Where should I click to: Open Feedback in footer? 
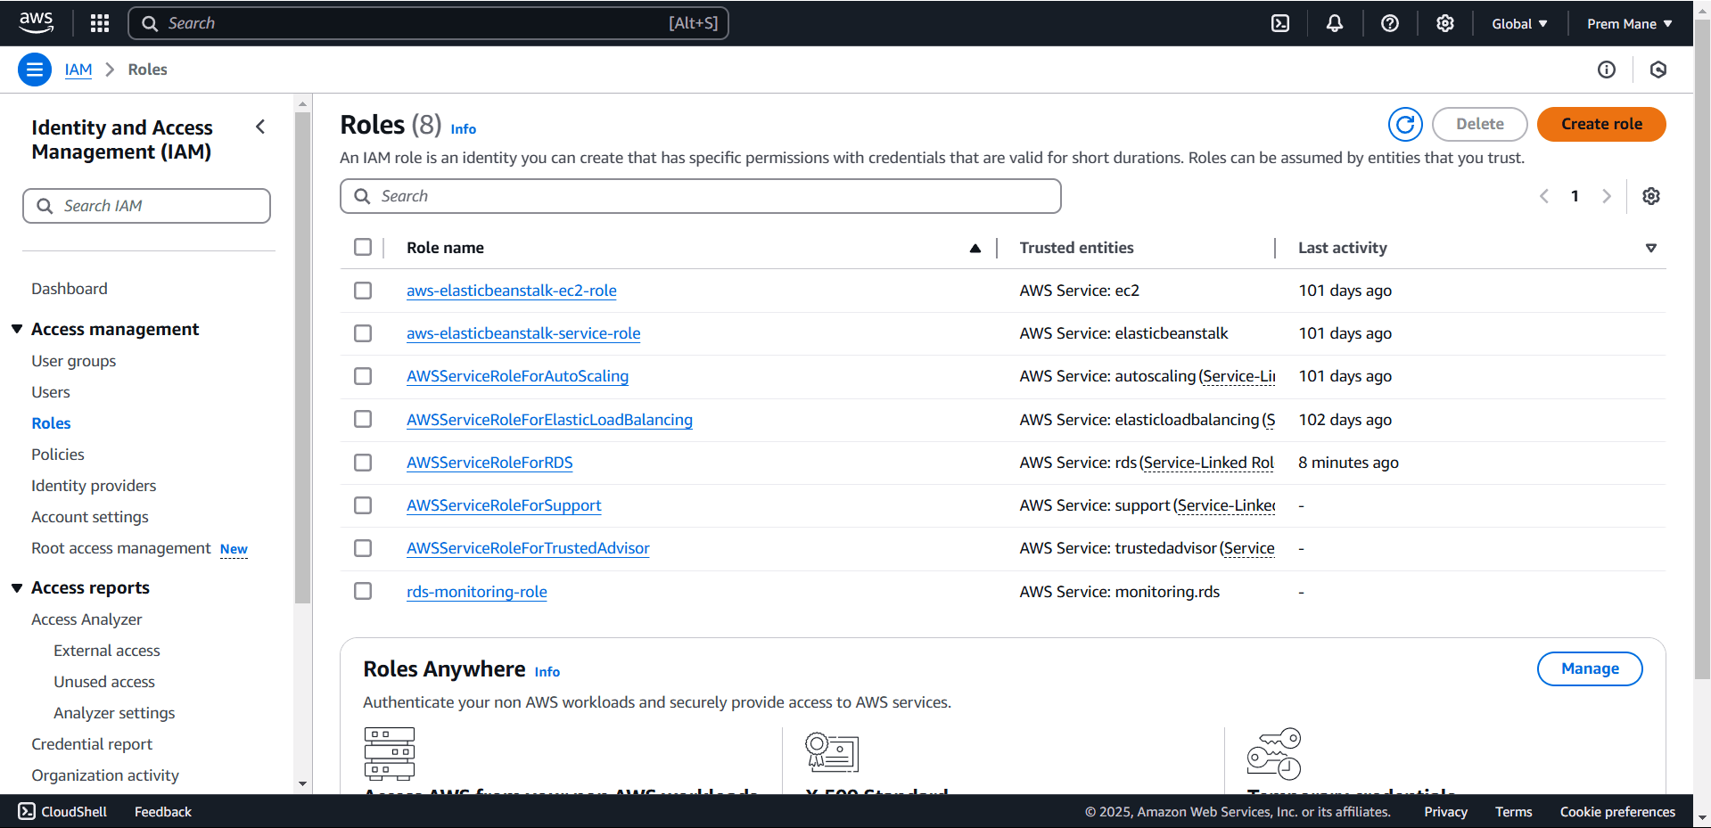[x=163, y=812]
